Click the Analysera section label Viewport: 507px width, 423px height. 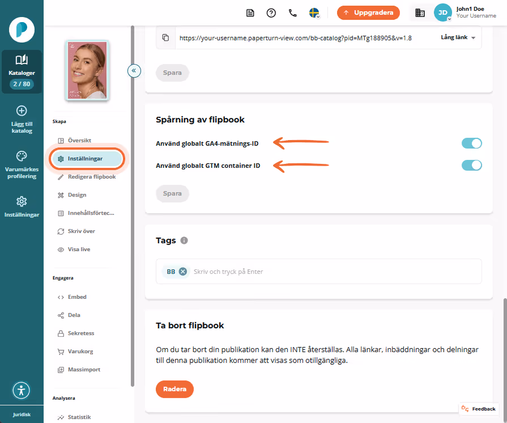coord(63,398)
